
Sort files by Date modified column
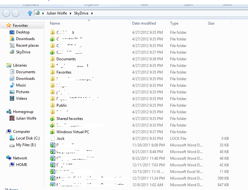[x=144, y=23]
